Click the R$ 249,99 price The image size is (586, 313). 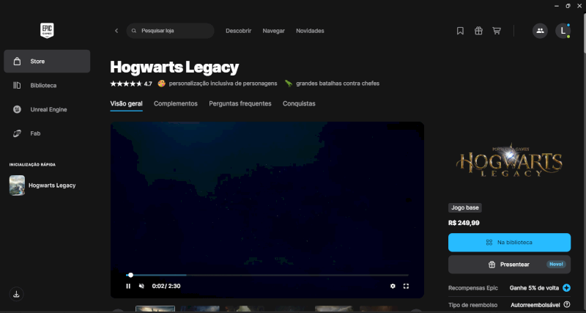[464, 223]
